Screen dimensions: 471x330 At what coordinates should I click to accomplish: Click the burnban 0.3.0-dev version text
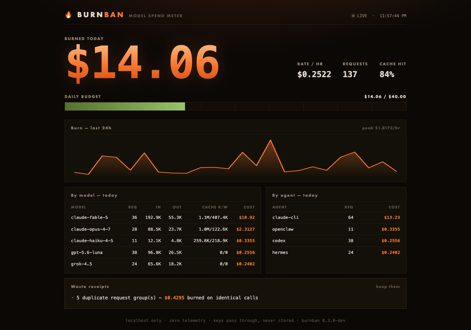pos(323,321)
